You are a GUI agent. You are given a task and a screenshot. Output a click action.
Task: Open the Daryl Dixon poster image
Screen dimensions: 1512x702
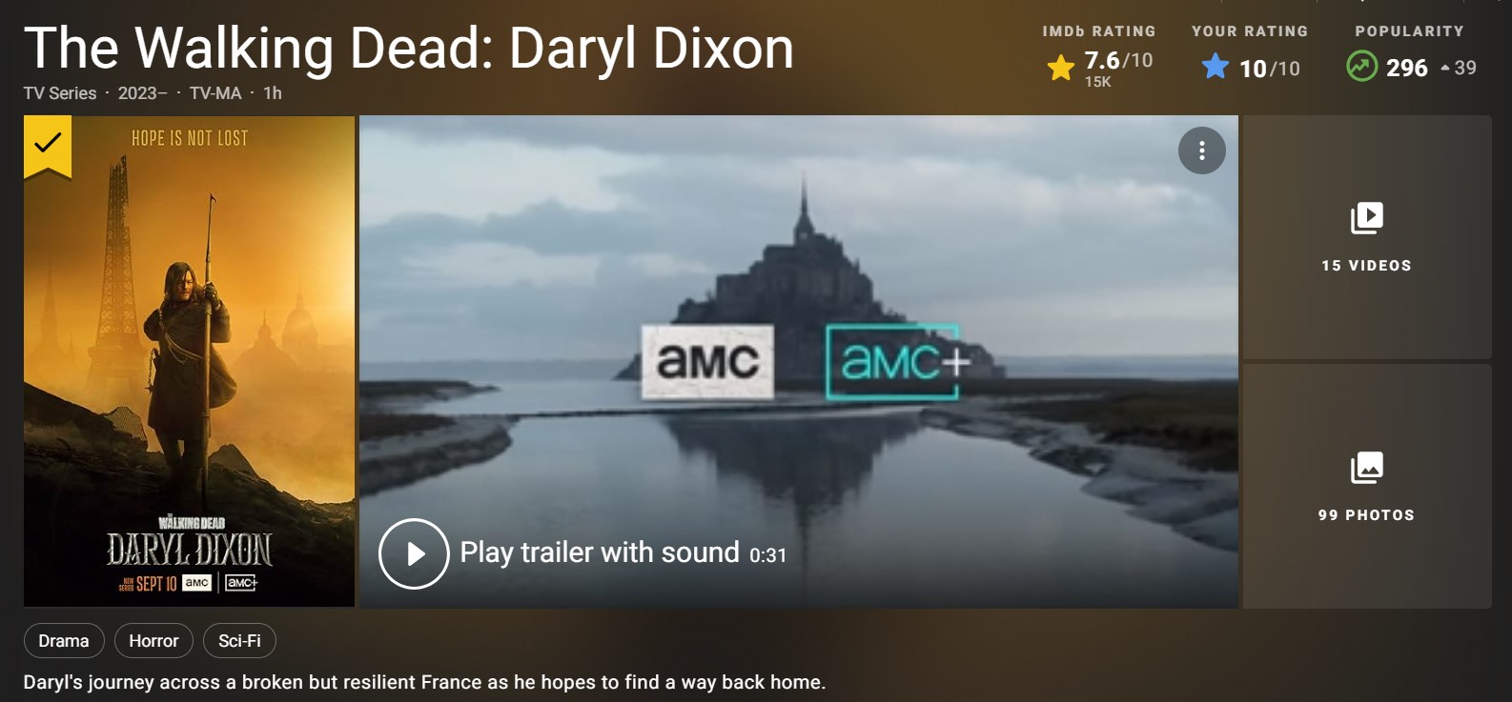pos(189,362)
